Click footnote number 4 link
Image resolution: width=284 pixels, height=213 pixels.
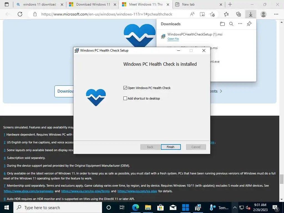pyautogui.click(x=5, y=158)
